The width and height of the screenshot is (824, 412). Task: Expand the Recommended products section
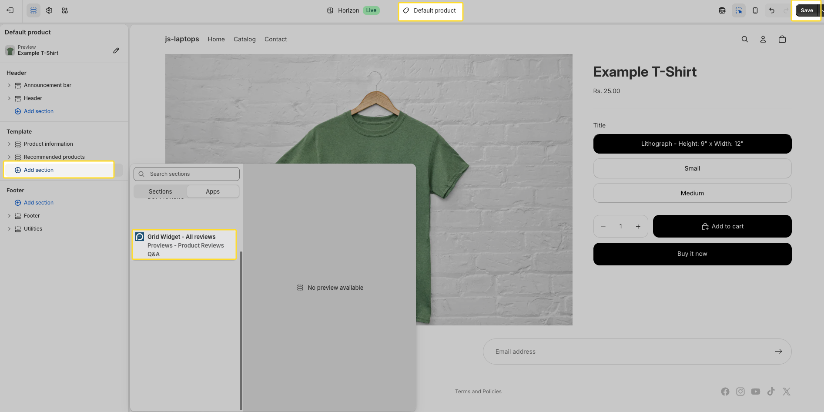tap(10, 157)
